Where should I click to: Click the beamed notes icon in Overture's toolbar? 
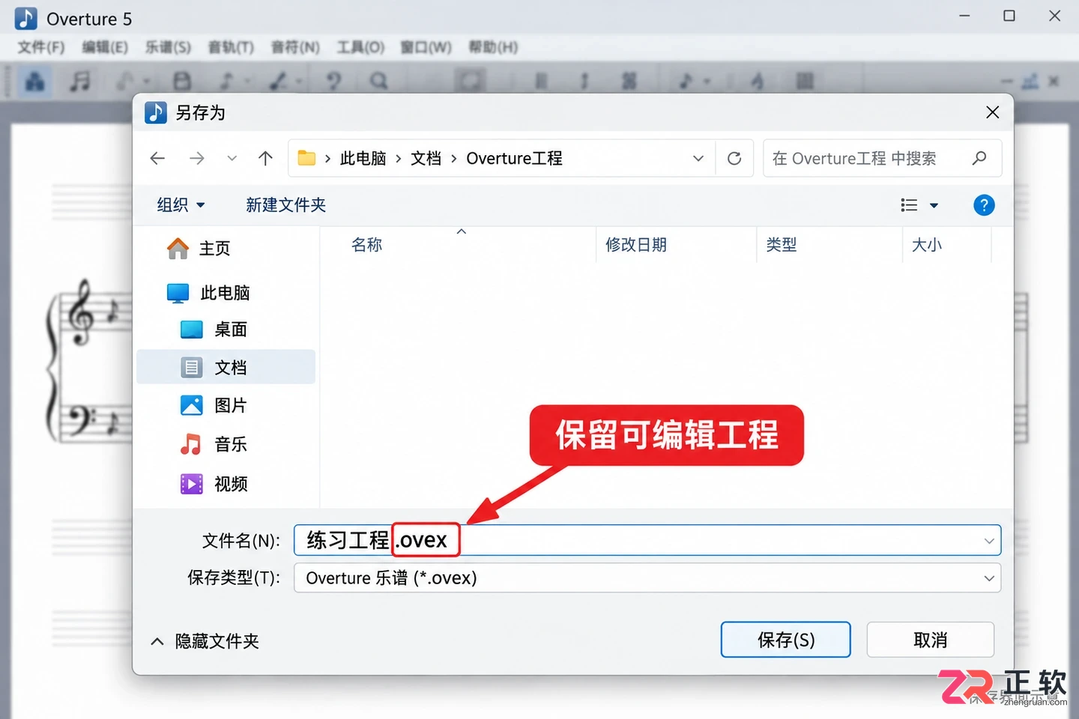click(79, 80)
